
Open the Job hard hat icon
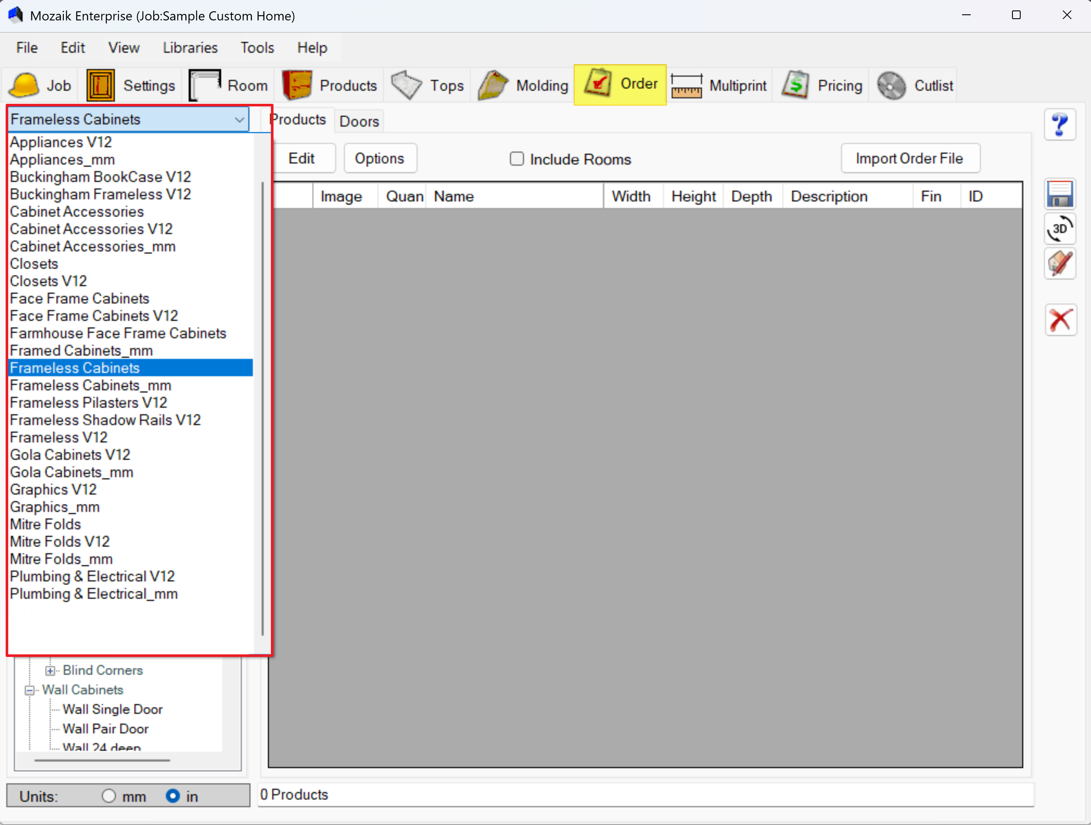click(x=25, y=86)
